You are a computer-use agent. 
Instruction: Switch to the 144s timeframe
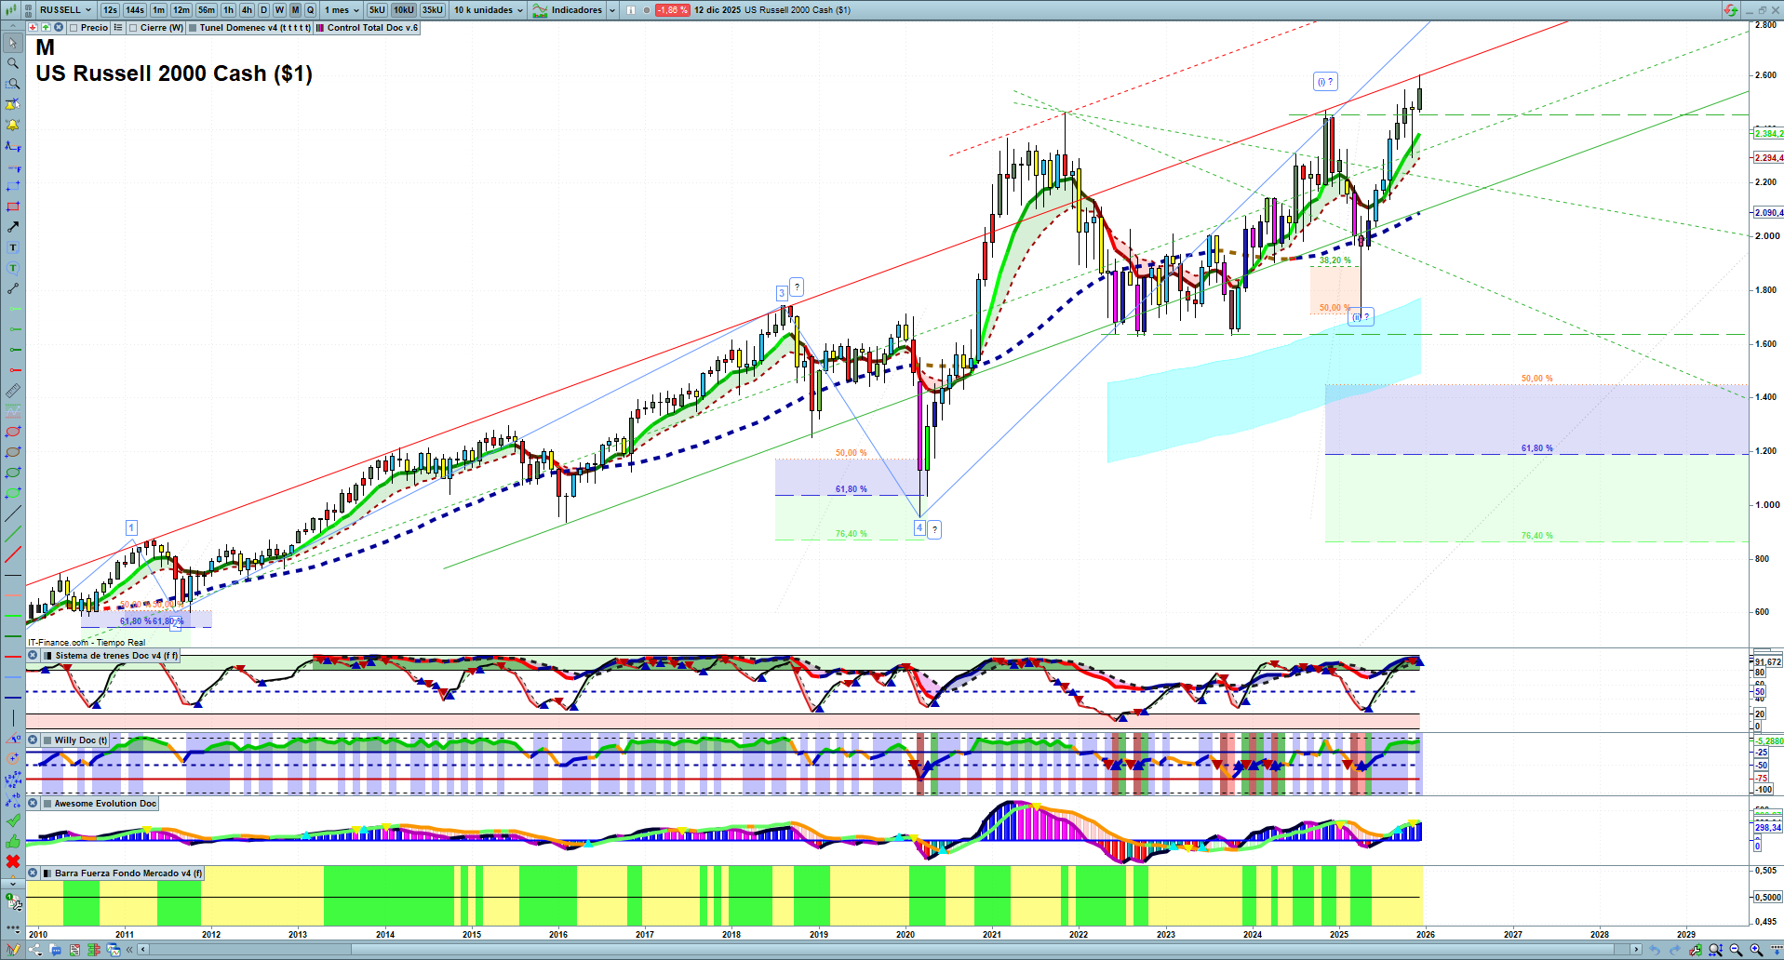135,10
